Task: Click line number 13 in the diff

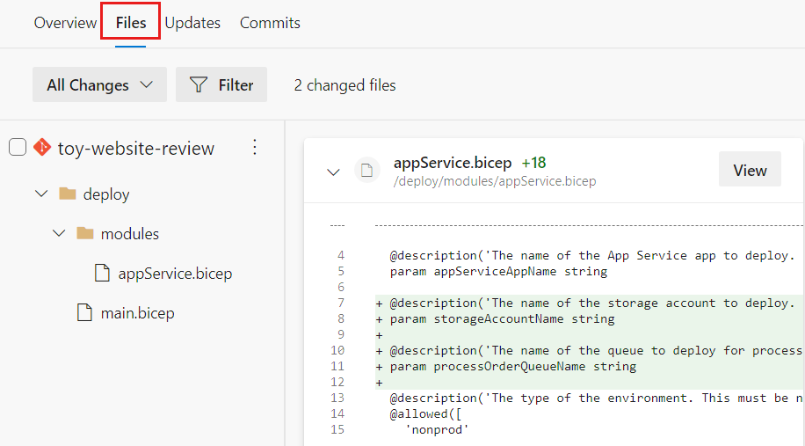Action: coord(337,398)
